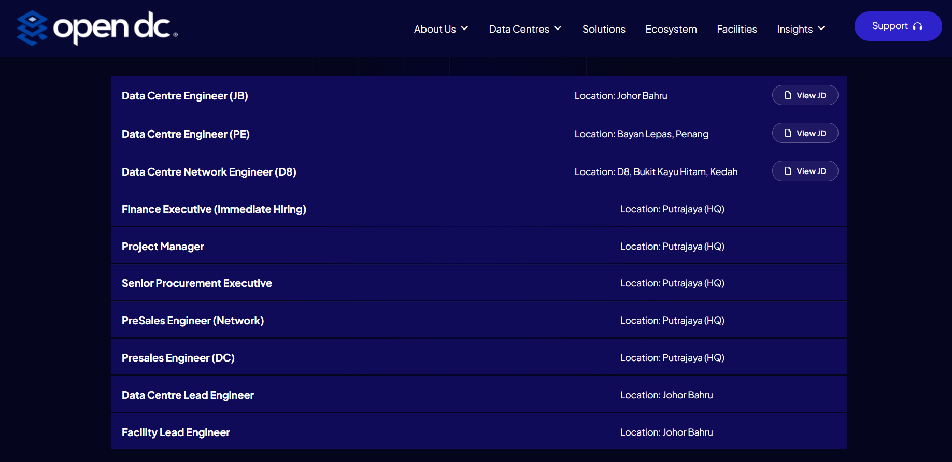View JD for Data Centre Network Engineer (D8)
The height and width of the screenshot is (462, 952).
pos(805,171)
